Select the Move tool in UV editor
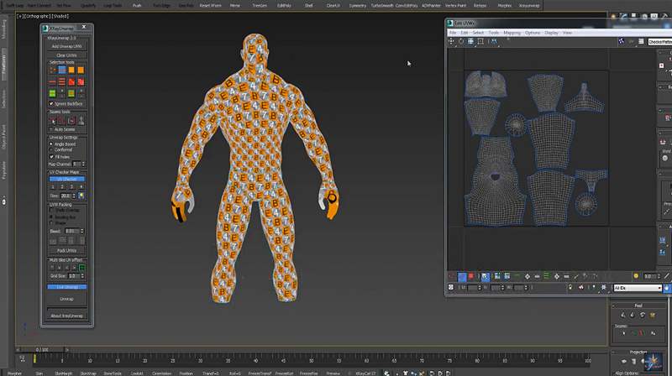Image resolution: width=672 pixels, height=376 pixels. tap(453, 41)
